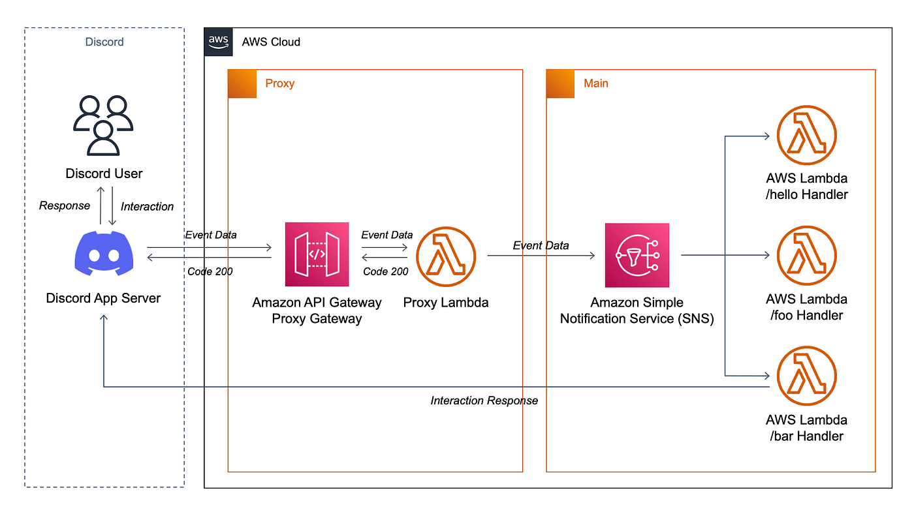Click the 'Discord' group title
The width and height of the screenshot is (914, 514).
tap(104, 42)
